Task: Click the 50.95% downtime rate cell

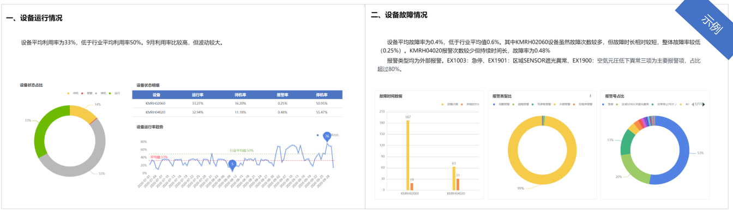Action: coord(322,103)
